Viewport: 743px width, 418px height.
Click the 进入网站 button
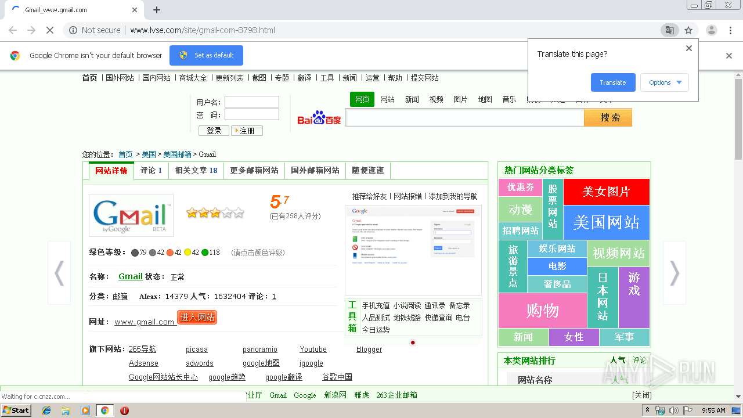(x=197, y=318)
